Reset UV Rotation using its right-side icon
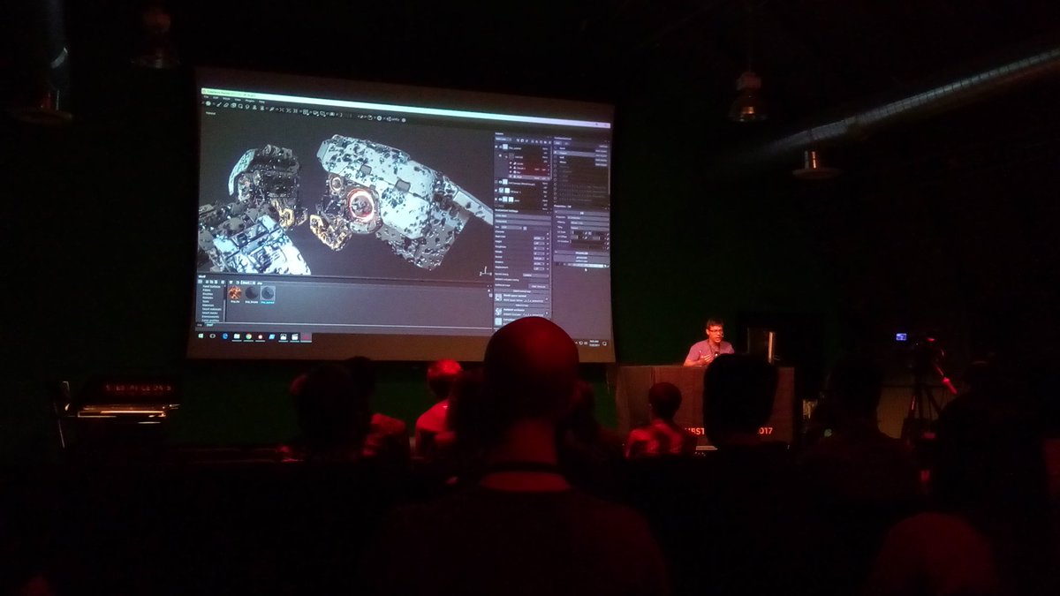The width and height of the screenshot is (1060, 596). point(608,242)
